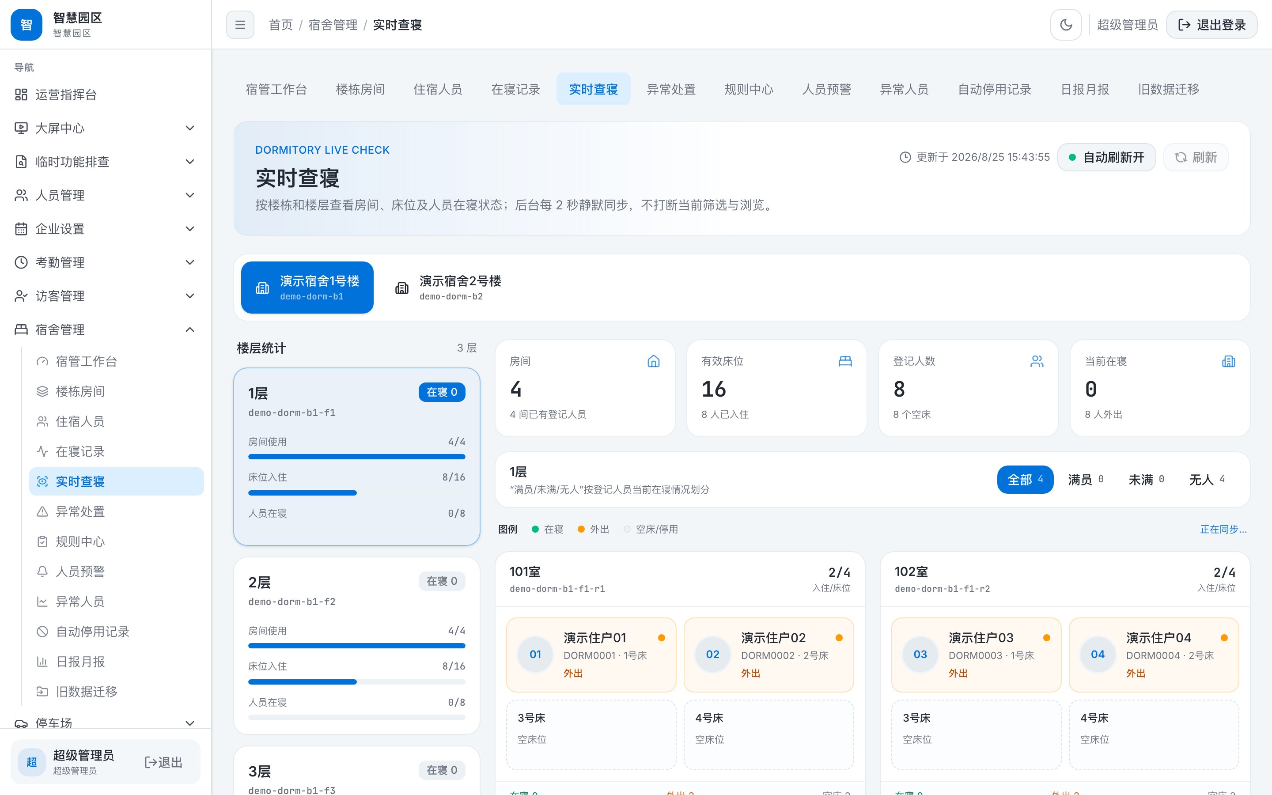Expand the 人员管理 menu chevron
The image size is (1272, 795).
(190, 196)
